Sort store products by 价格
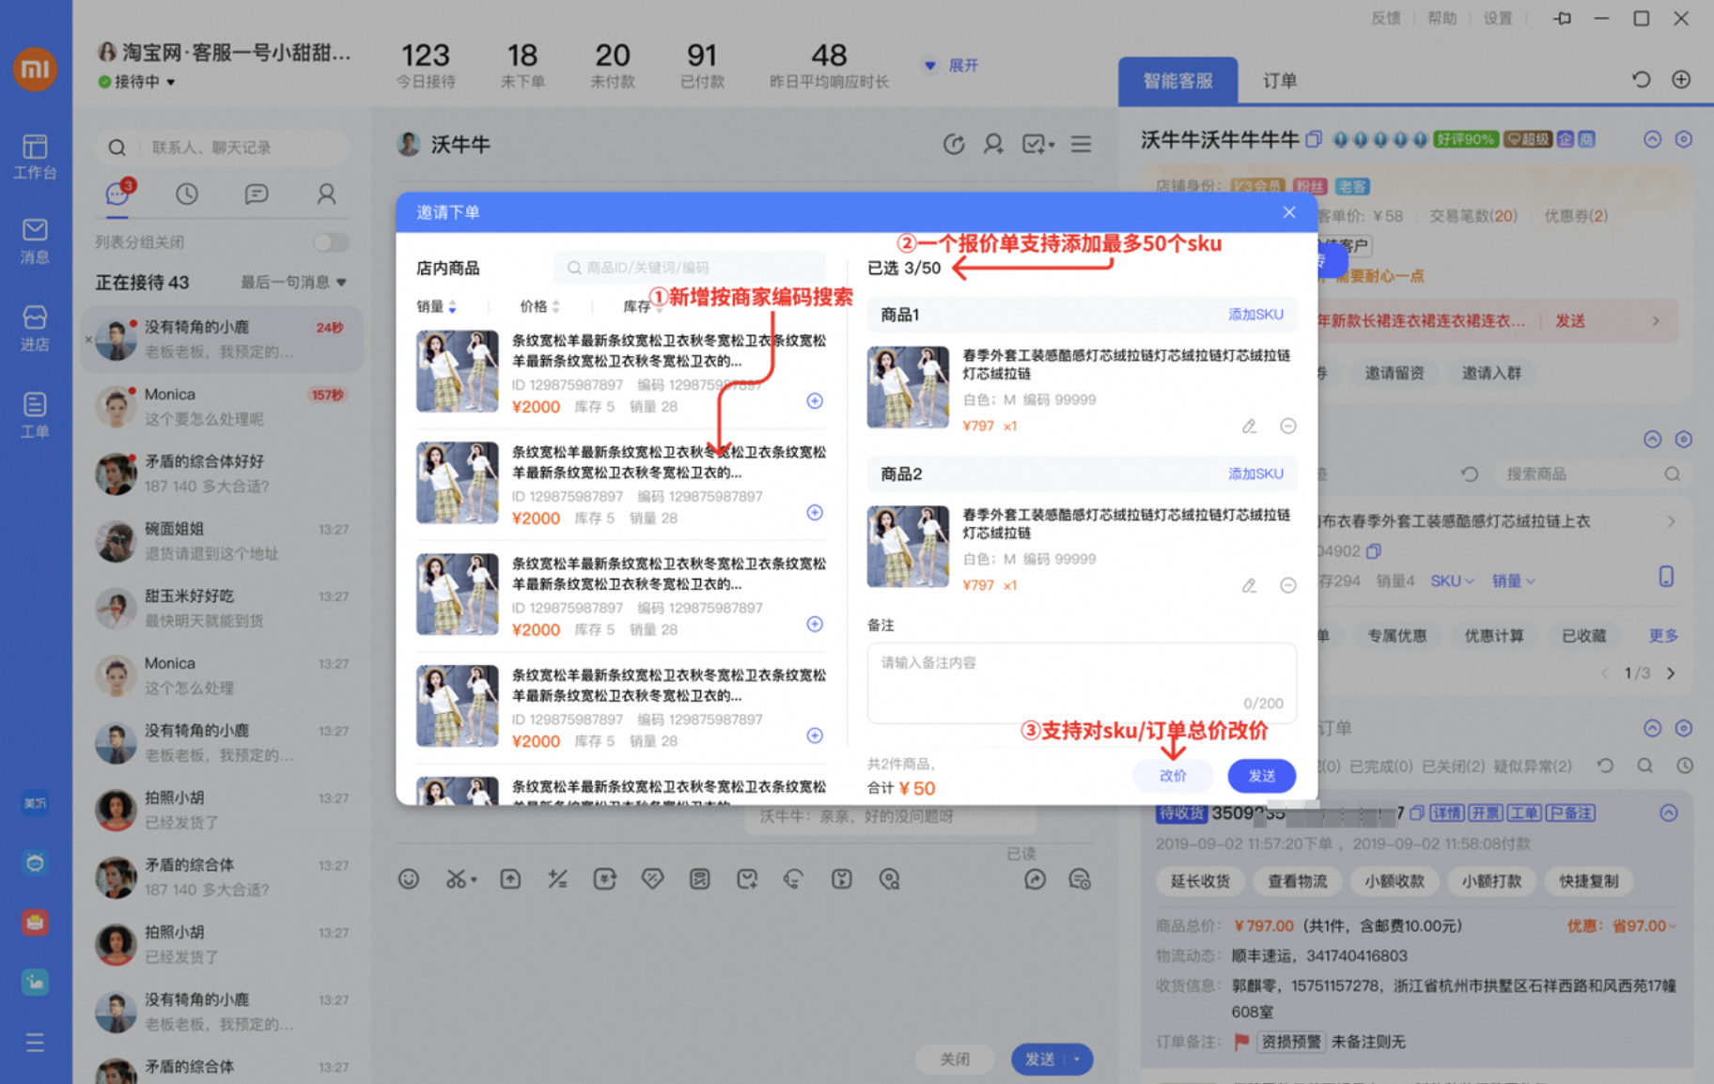This screenshot has height=1084, width=1714. pos(540,306)
